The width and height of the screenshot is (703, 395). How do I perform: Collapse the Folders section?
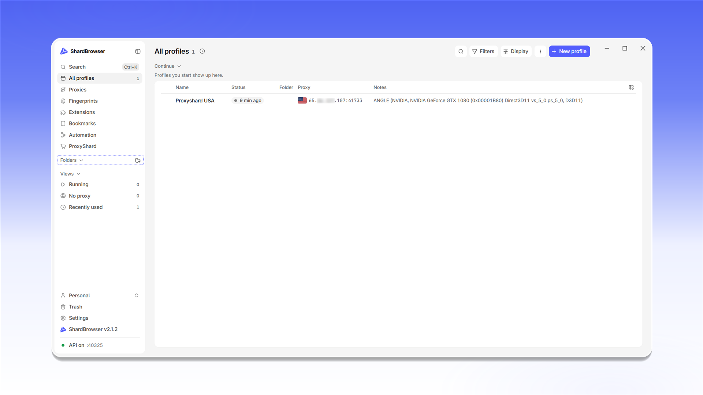(x=72, y=160)
